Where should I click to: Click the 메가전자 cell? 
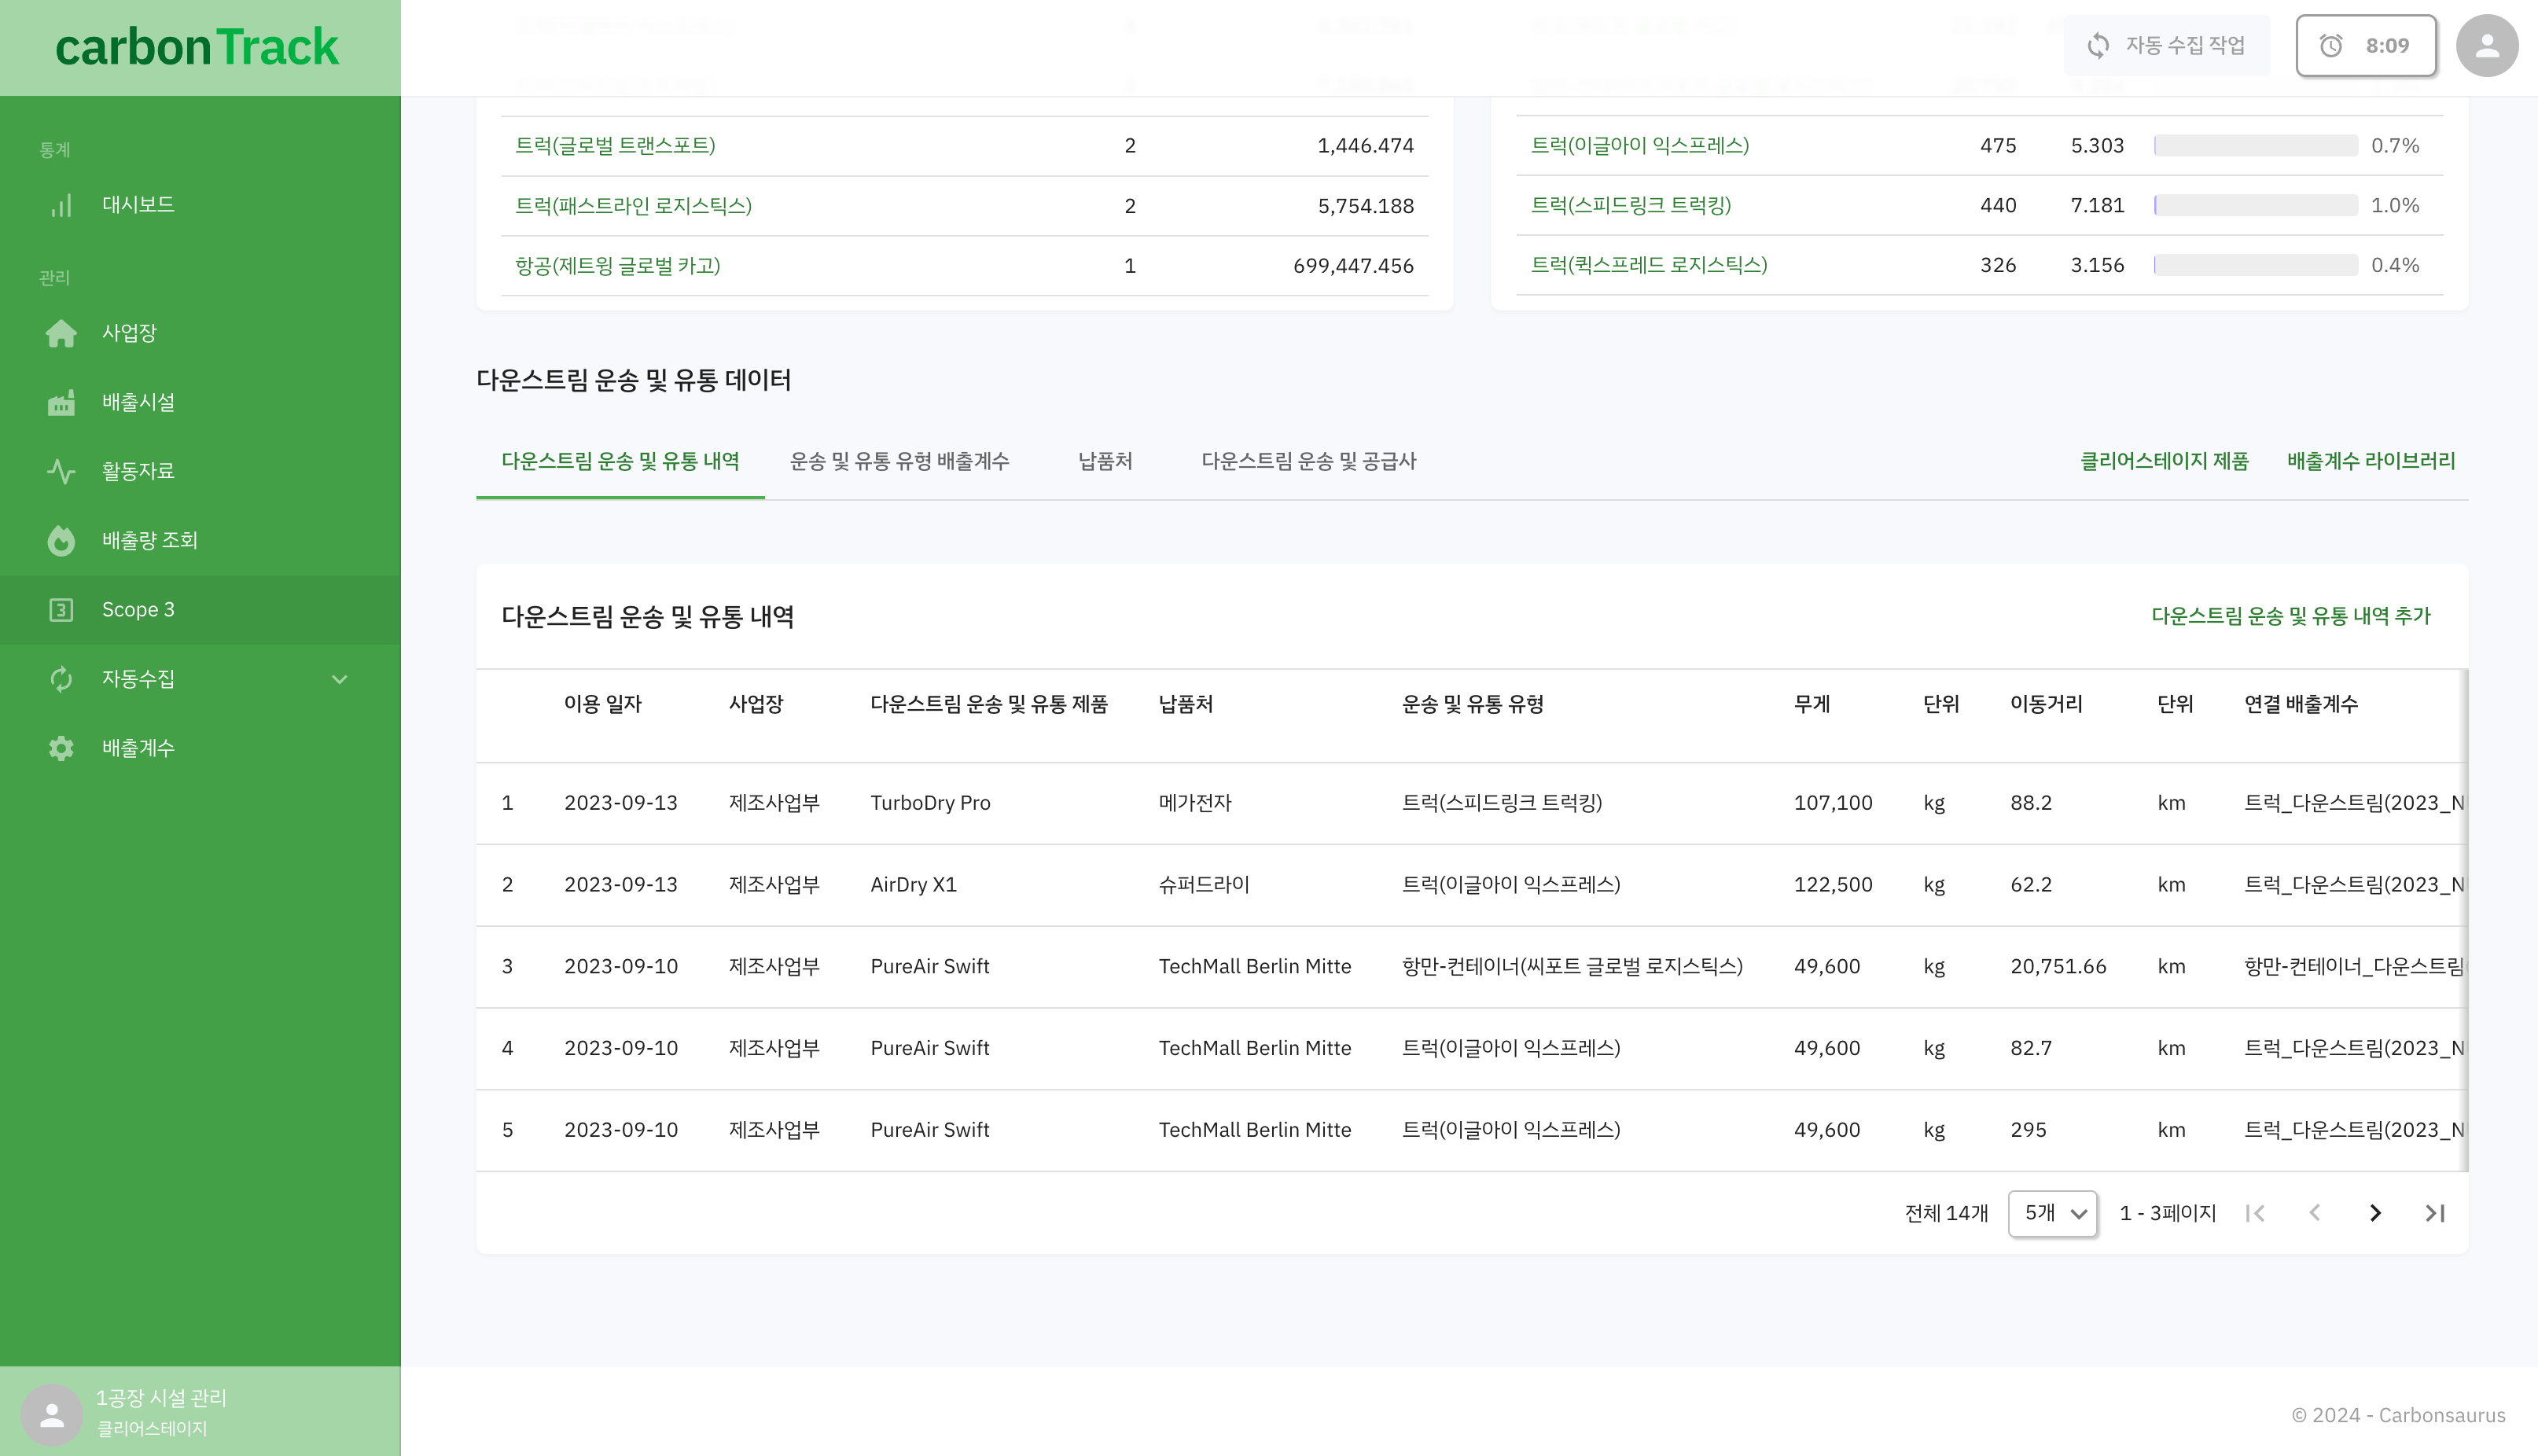click(x=1195, y=803)
